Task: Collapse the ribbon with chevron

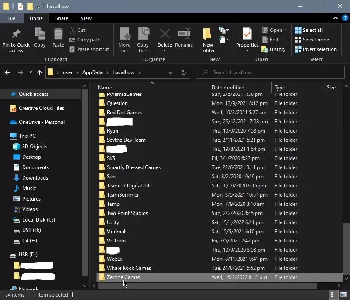Action: 335,18
